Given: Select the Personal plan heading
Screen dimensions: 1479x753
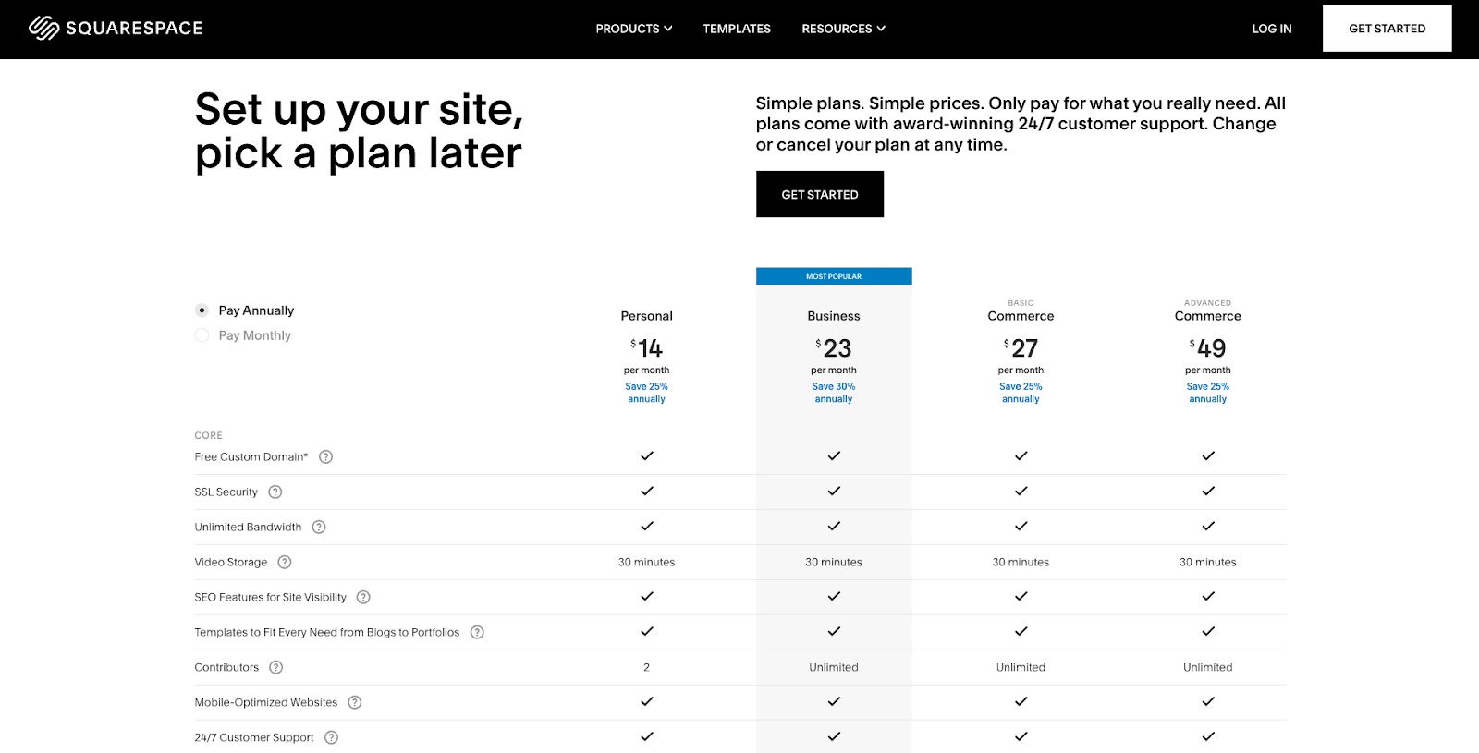Looking at the screenshot, I should click(647, 316).
